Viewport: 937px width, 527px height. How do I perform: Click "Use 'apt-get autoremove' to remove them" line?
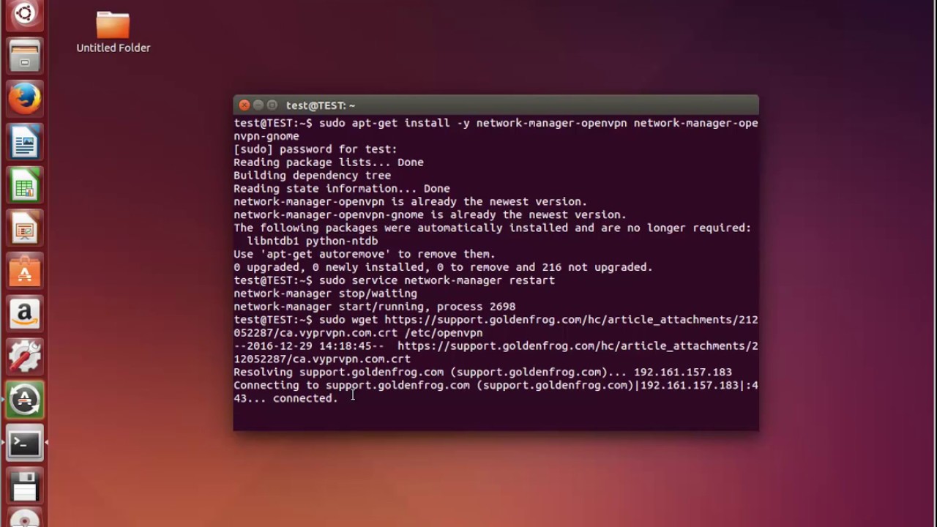pyautogui.click(x=365, y=254)
